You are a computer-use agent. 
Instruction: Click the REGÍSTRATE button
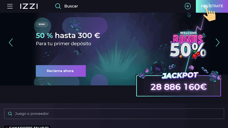point(212,6)
